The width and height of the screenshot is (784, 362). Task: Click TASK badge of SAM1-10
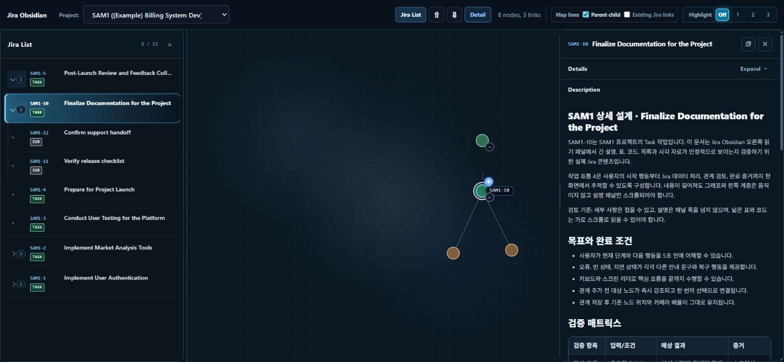(37, 113)
